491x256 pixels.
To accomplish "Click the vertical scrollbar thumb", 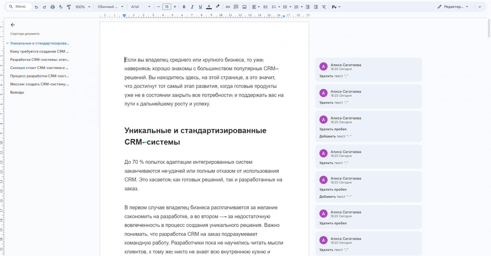I will coord(489,28).
